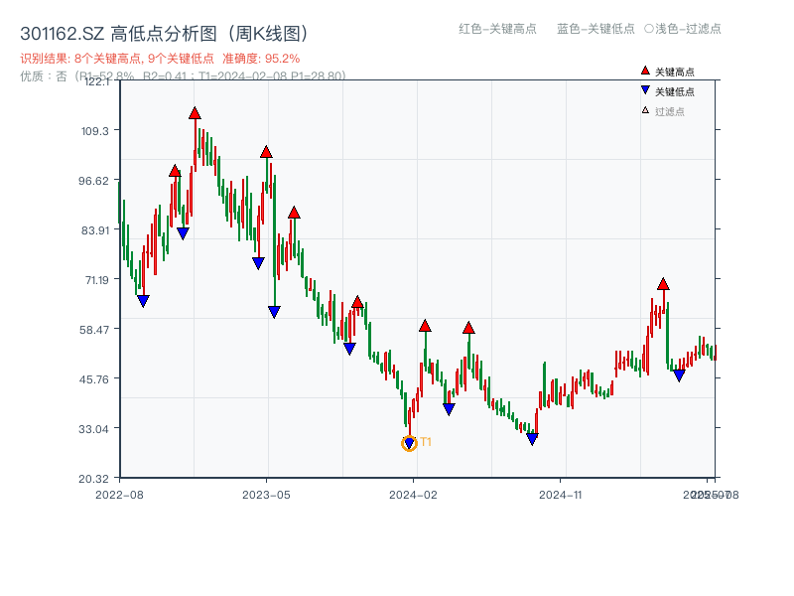Select the blue 关键低点 triangle legend icon
This screenshot has height=596, width=794.
[x=645, y=89]
